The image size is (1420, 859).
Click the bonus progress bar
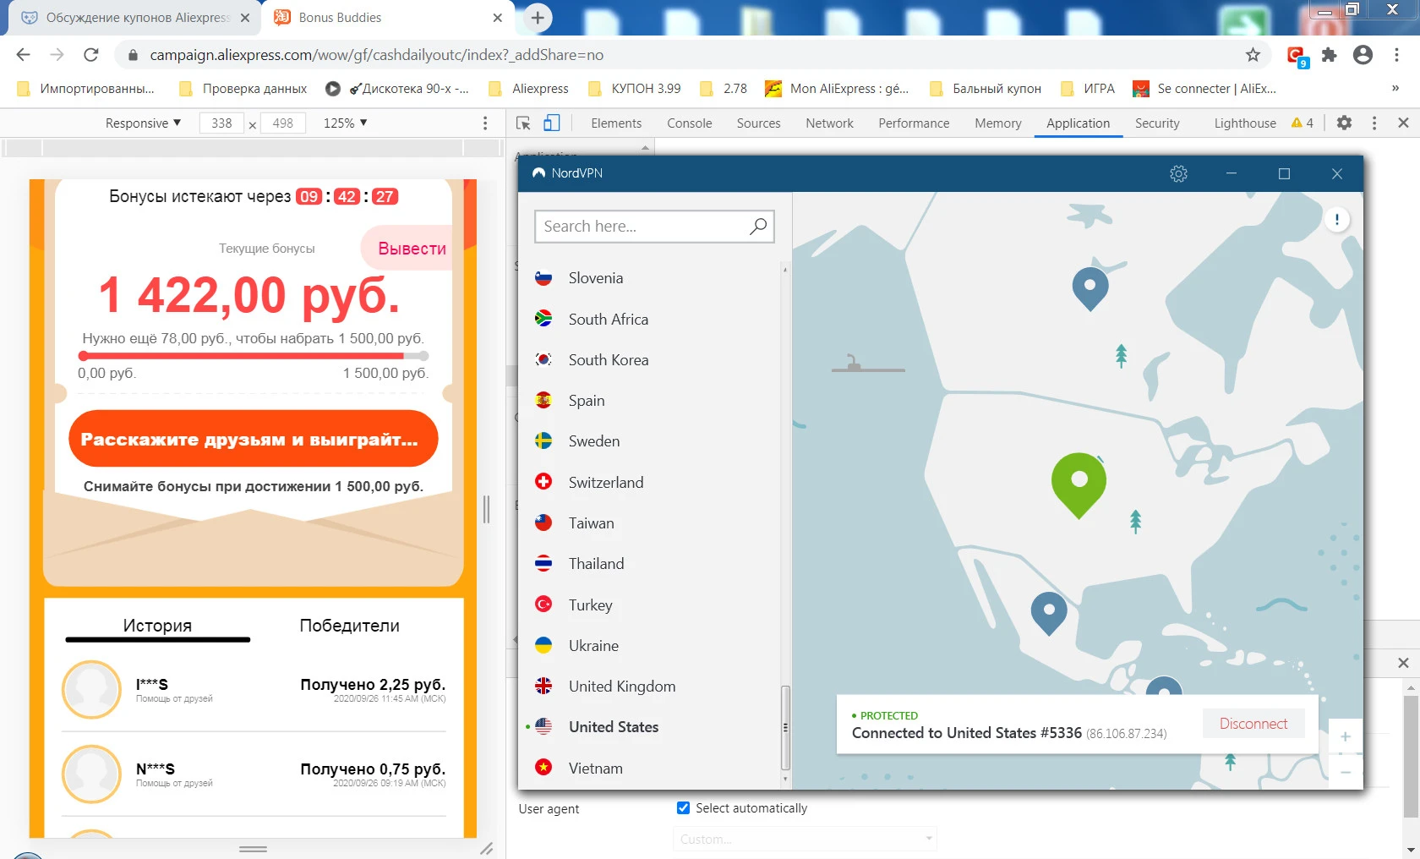254,356
